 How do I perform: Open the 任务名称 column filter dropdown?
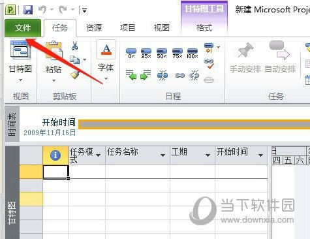point(163,155)
